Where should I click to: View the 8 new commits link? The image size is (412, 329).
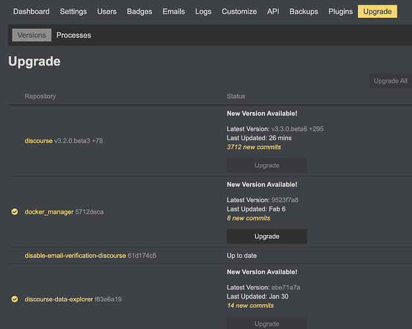coord(249,218)
